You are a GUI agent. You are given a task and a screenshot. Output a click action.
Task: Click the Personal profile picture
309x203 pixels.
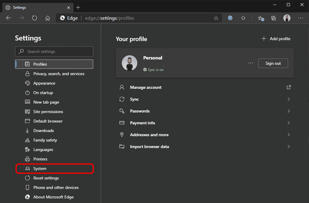click(130, 63)
